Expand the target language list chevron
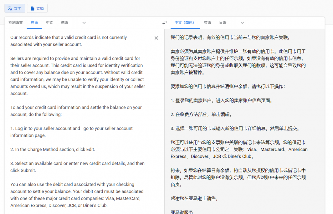 242,23
